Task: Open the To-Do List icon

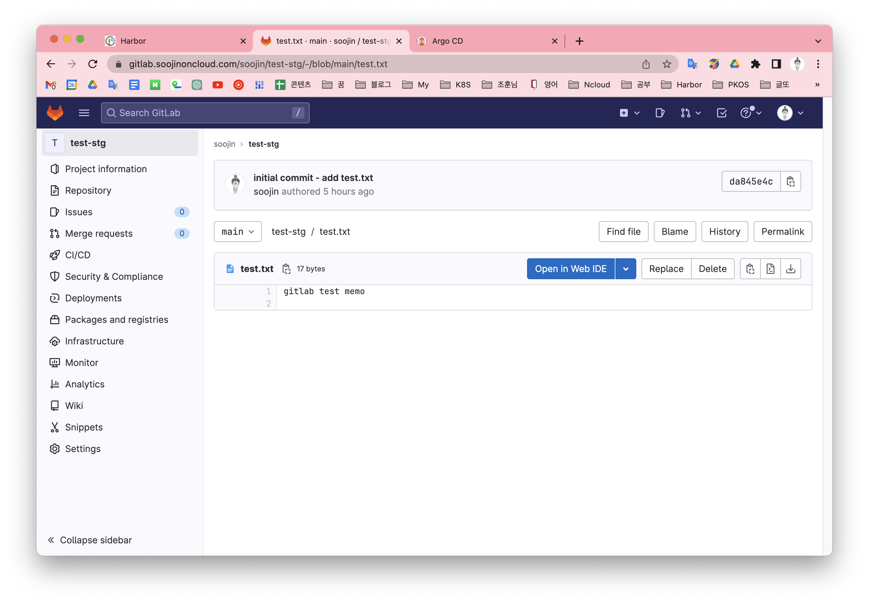Action: click(722, 113)
